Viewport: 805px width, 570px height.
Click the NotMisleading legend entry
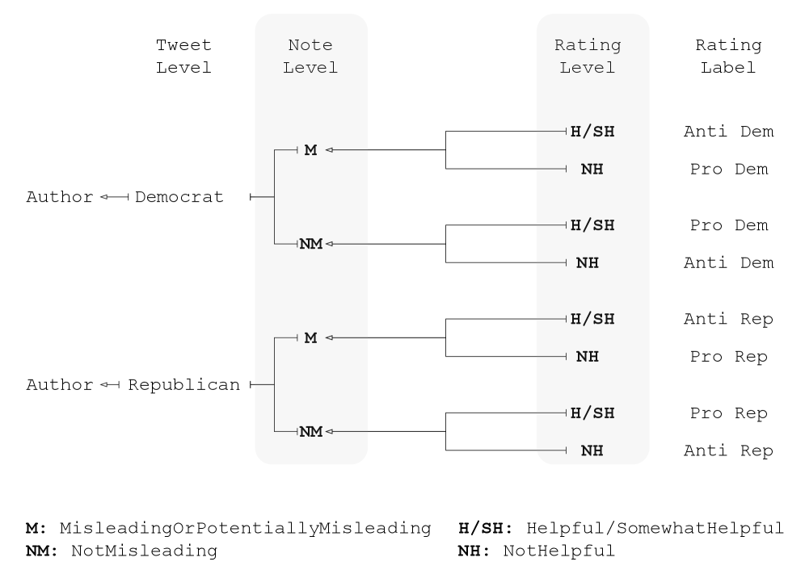pyautogui.click(x=121, y=551)
